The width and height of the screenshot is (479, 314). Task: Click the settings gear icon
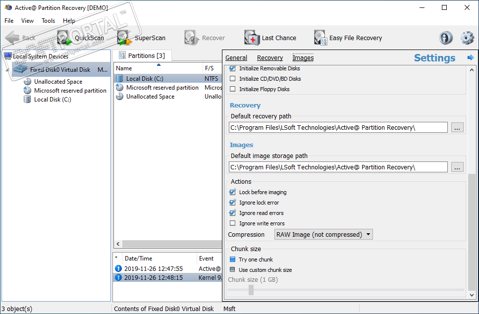467,38
